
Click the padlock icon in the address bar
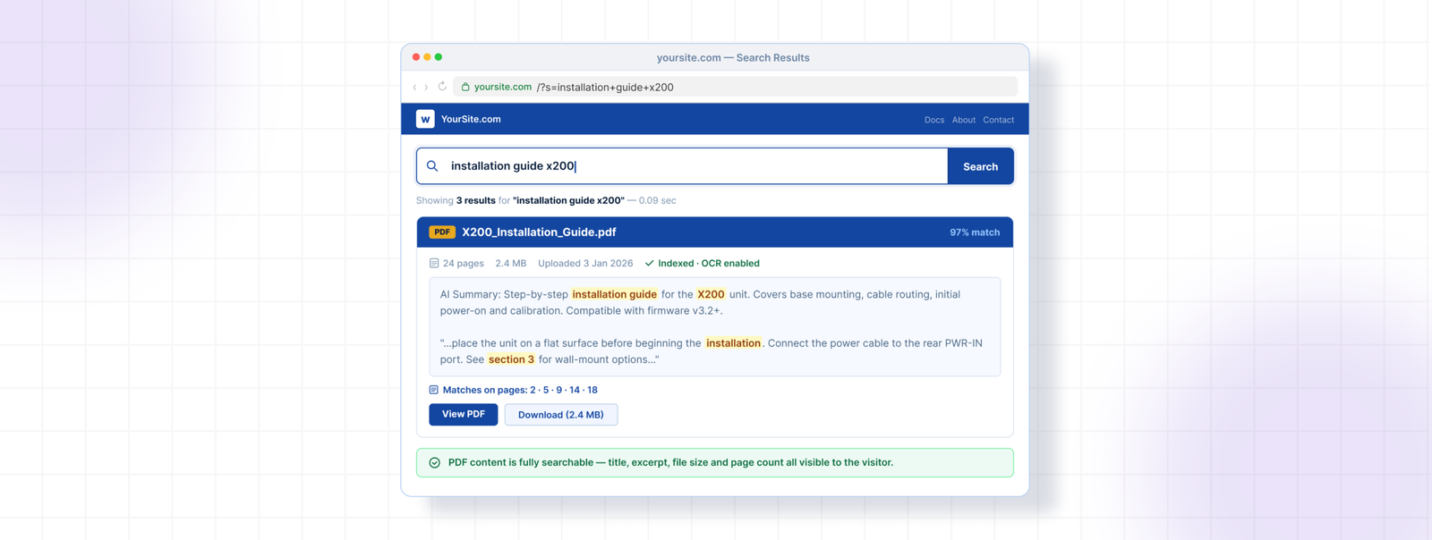(465, 87)
